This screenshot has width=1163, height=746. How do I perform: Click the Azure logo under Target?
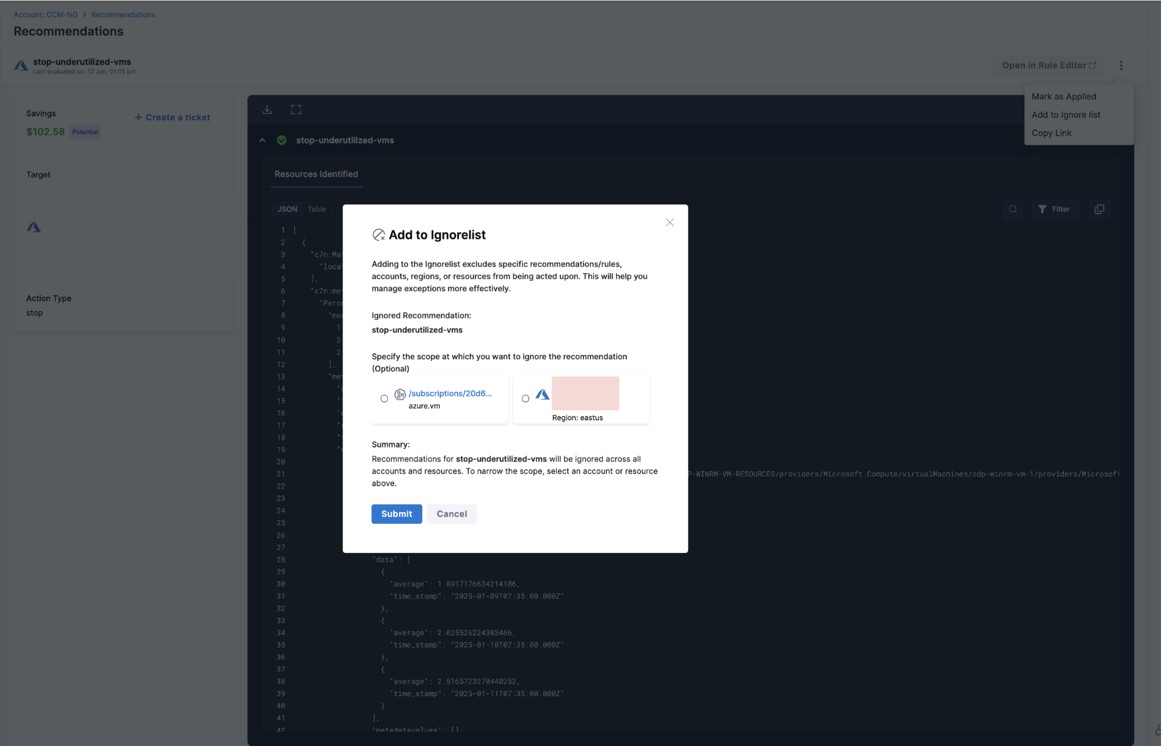[x=34, y=227]
